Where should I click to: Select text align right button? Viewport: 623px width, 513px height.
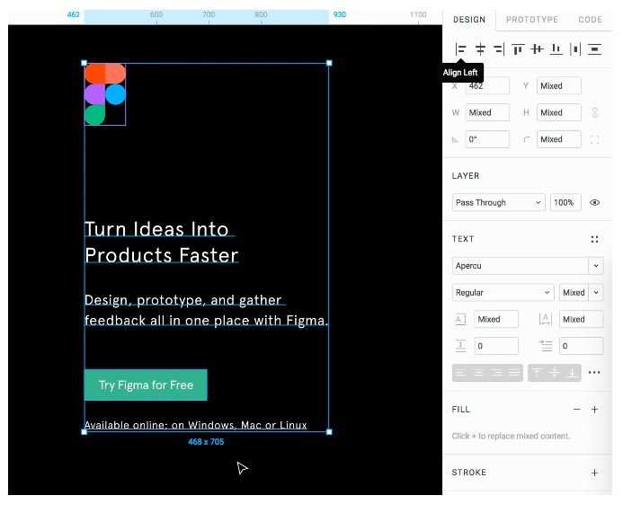pos(496,373)
